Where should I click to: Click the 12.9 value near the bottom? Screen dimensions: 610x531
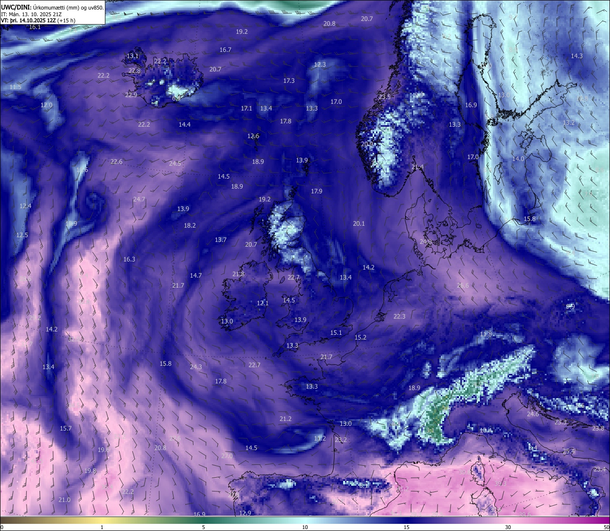245,513
